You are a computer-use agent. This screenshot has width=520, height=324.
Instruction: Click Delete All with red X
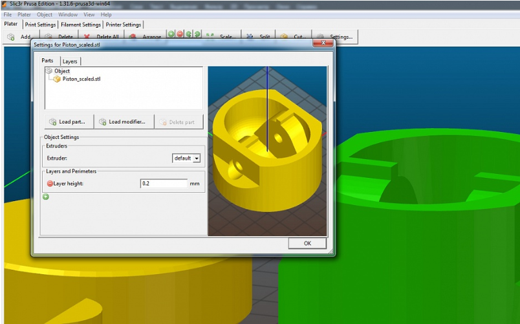click(x=101, y=36)
